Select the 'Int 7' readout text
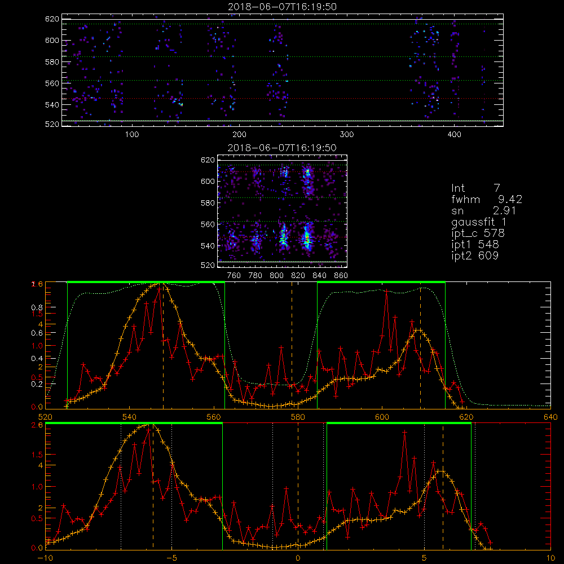 click(475, 188)
